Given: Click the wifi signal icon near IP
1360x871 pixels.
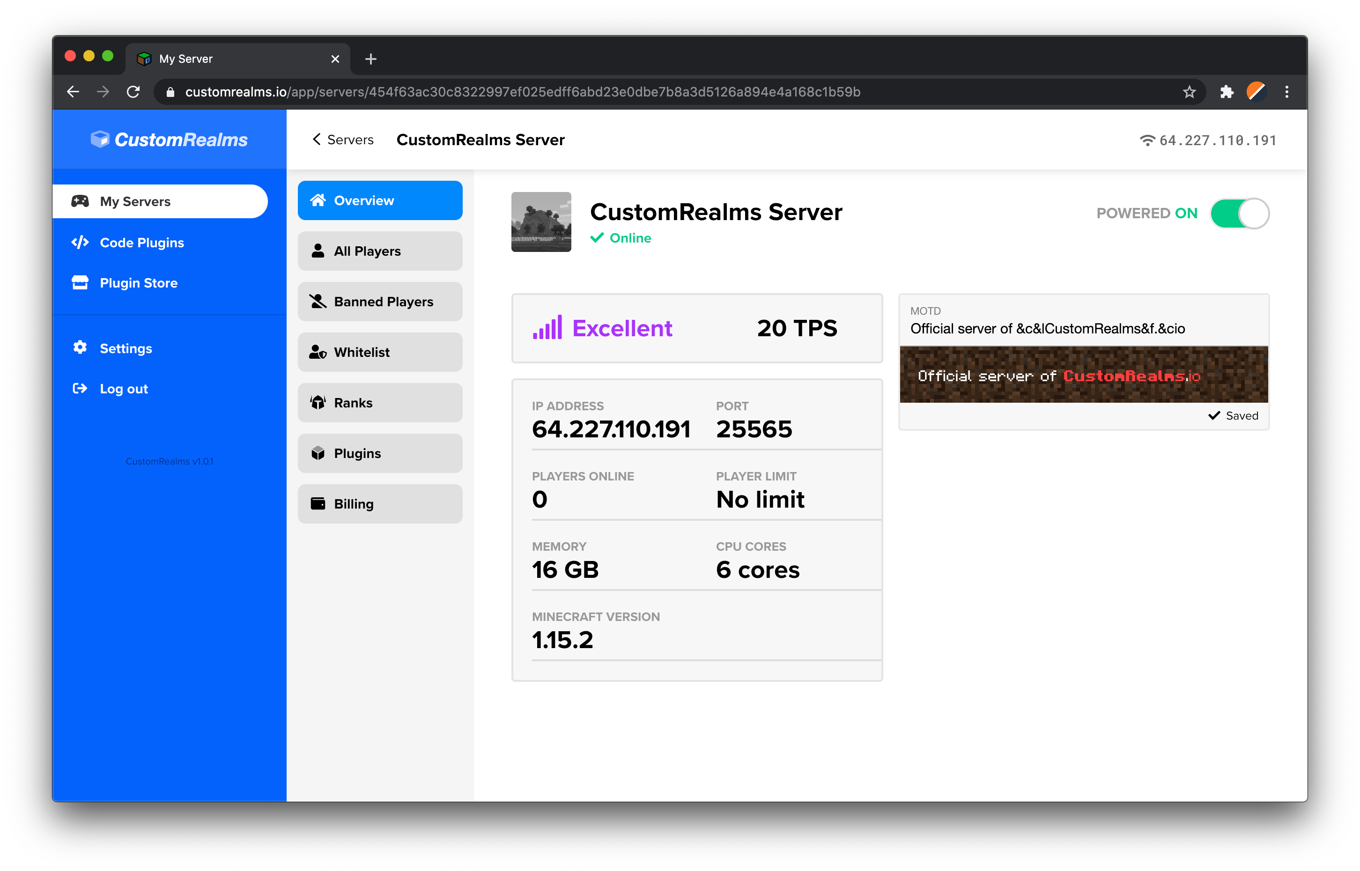Looking at the screenshot, I should coord(1147,140).
